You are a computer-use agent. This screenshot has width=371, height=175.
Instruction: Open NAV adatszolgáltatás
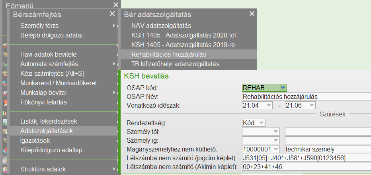(x=189, y=26)
